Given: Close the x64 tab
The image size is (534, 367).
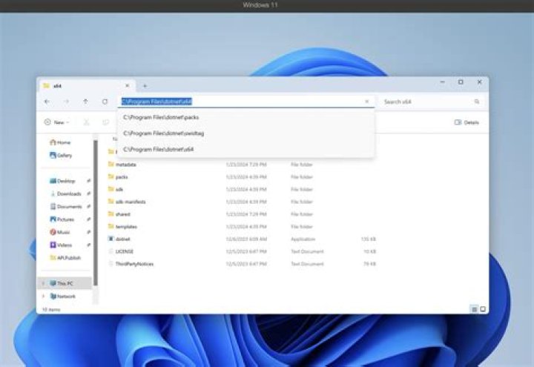Looking at the screenshot, I should point(127,85).
